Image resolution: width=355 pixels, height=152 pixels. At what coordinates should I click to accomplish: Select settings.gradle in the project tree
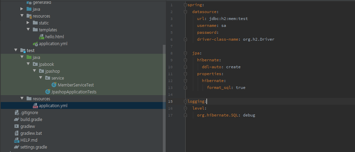tap(34, 147)
